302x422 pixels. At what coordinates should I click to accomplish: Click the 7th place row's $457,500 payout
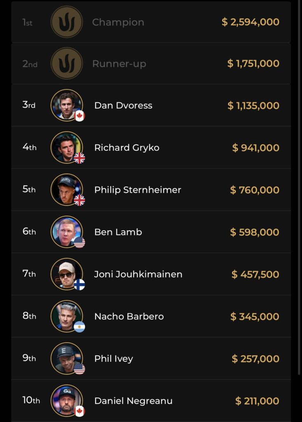click(x=255, y=274)
